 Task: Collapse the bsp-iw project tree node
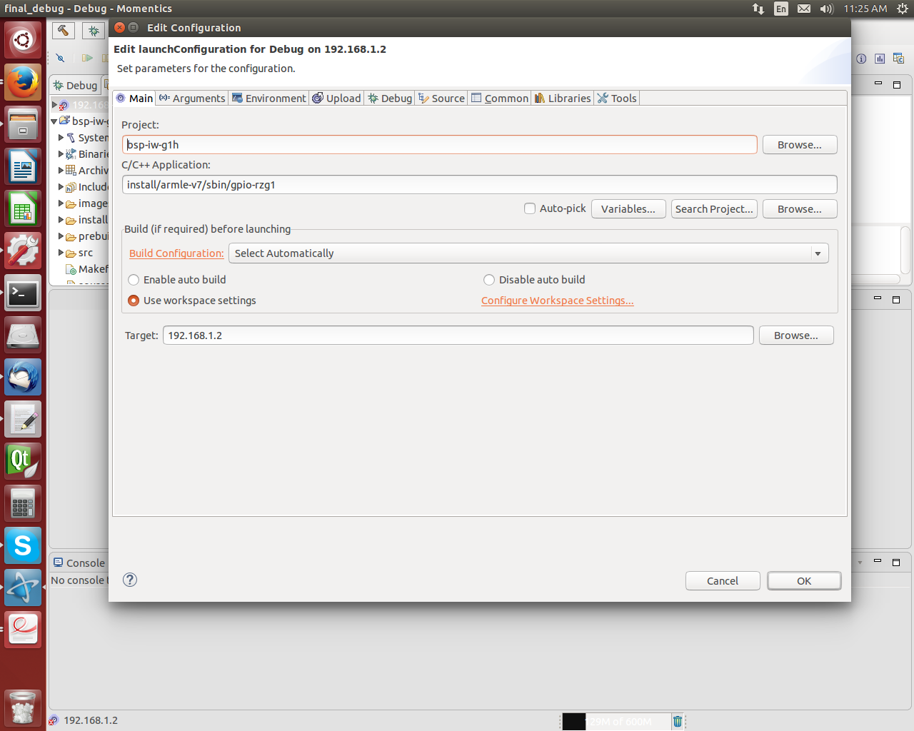pos(54,121)
